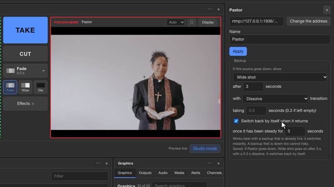
Task: Click the CUT button
Action: (x=25, y=54)
